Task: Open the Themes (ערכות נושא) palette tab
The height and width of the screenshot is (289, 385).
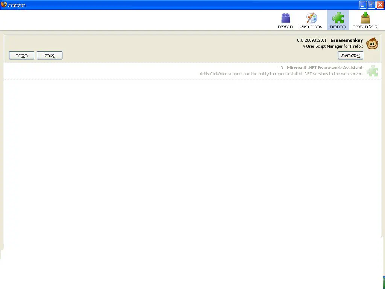Action: tap(311, 20)
